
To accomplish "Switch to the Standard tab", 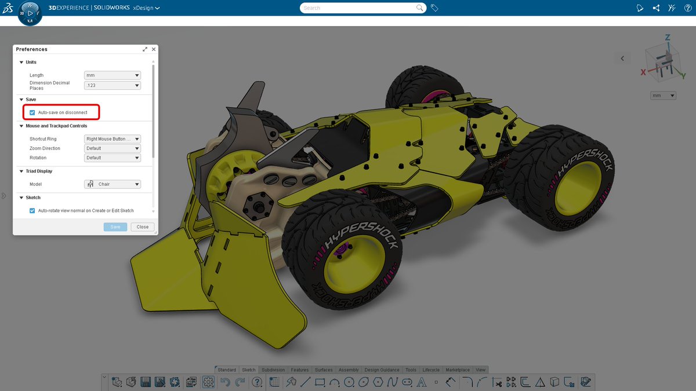I will click(227, 370).
